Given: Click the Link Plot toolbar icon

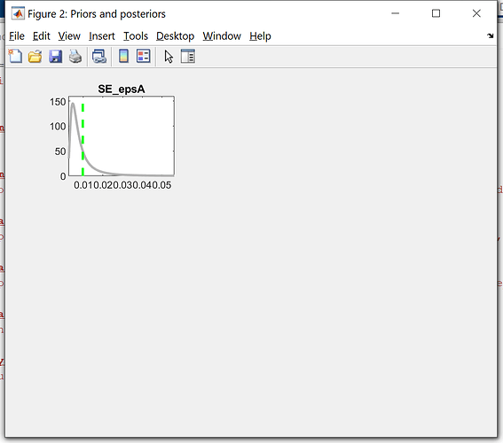Looking at the screenshot, I should click(99, 57).
